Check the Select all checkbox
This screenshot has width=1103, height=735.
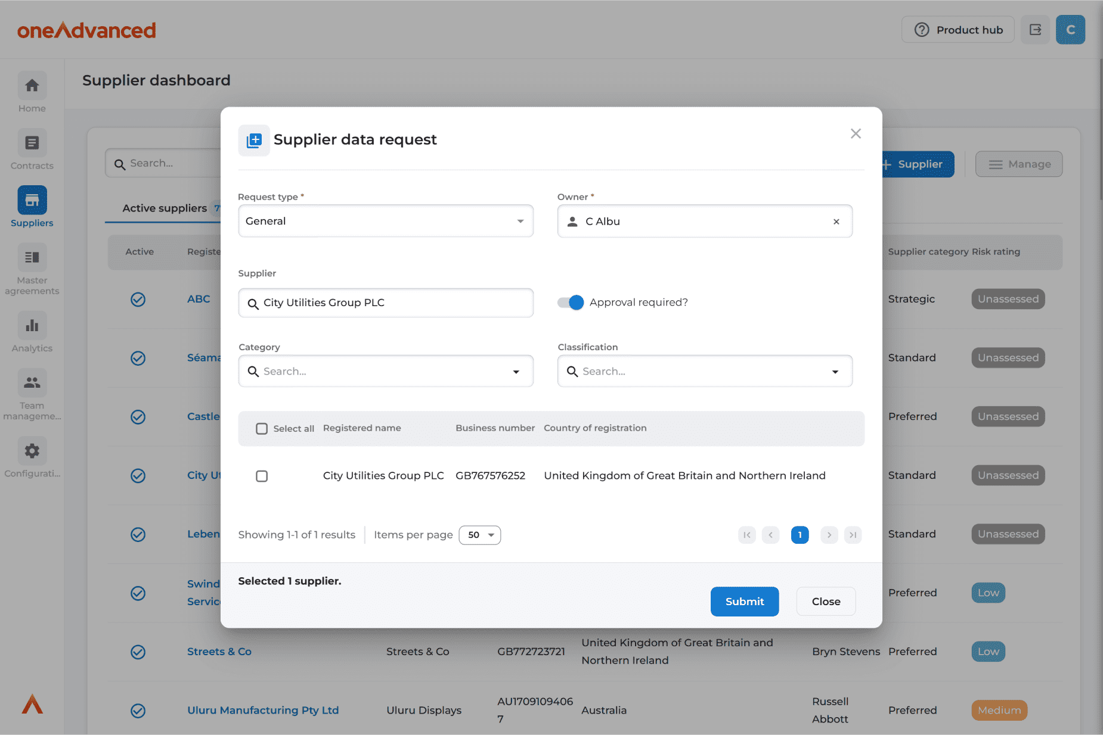click(262, 429)
